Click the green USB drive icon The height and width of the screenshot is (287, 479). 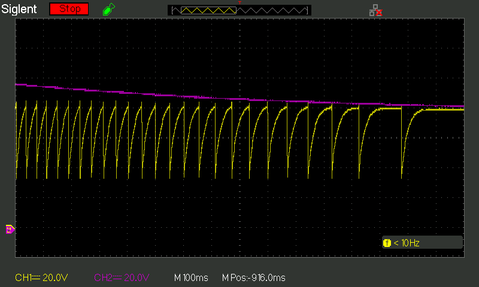coord(108,10)
